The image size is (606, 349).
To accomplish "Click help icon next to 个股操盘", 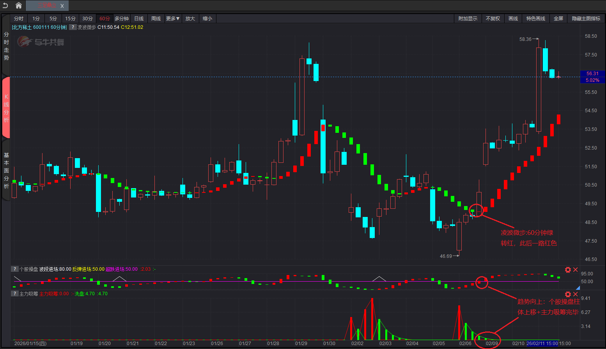I will (15, 269).
